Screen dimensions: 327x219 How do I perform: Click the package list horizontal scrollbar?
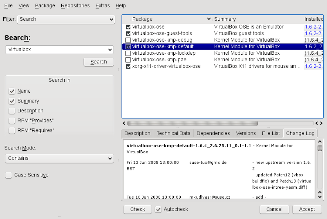[192, 123]
